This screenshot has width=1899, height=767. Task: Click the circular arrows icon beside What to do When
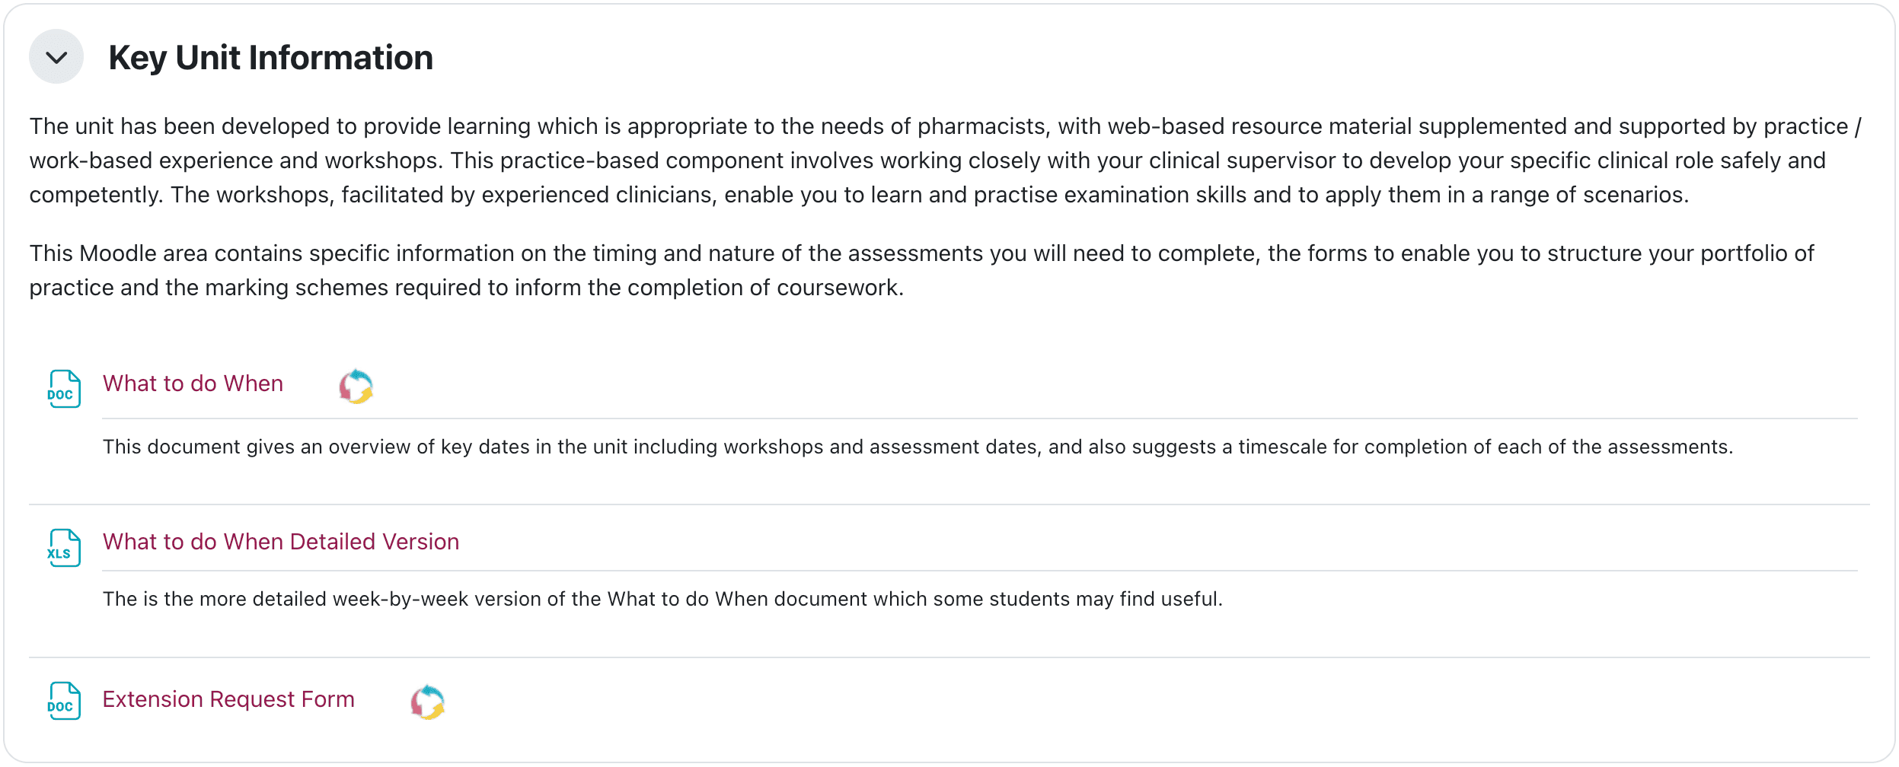pyautogui.click(x=356, y=387)
